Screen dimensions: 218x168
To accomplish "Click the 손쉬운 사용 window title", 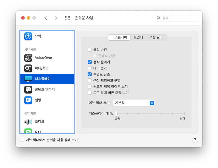I will coord(84,18).
